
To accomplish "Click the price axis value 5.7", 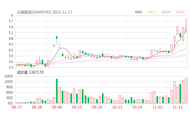I will coord(11,21).
